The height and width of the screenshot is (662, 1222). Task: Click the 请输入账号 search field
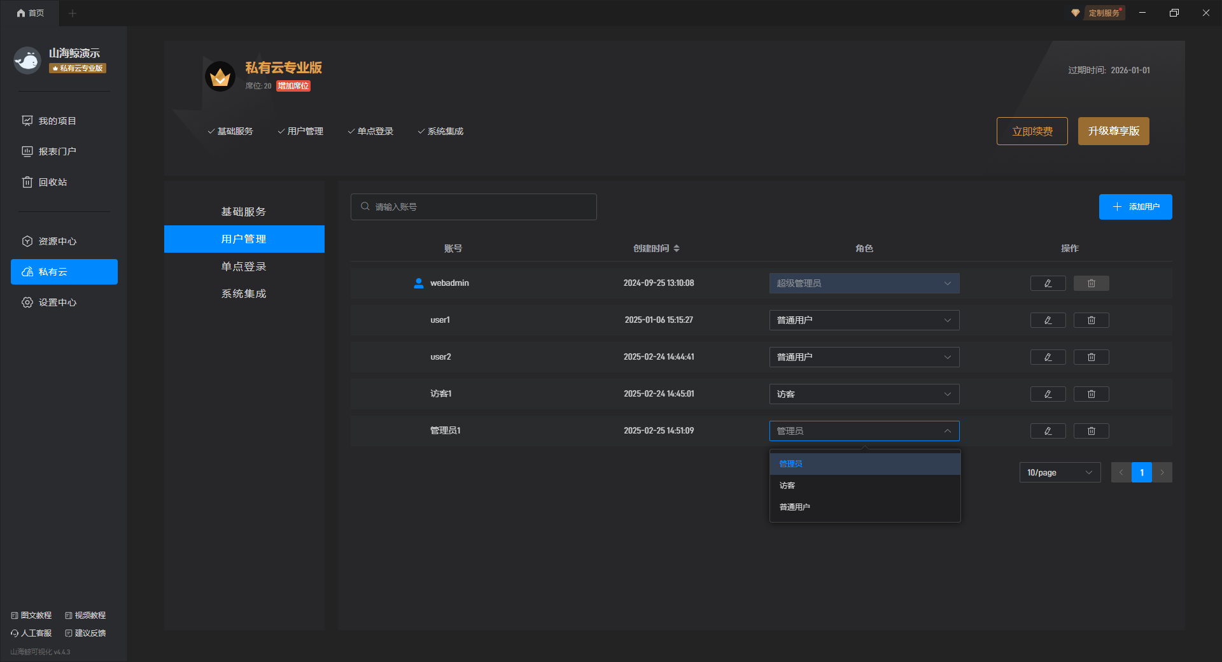(x=474, y=207)
